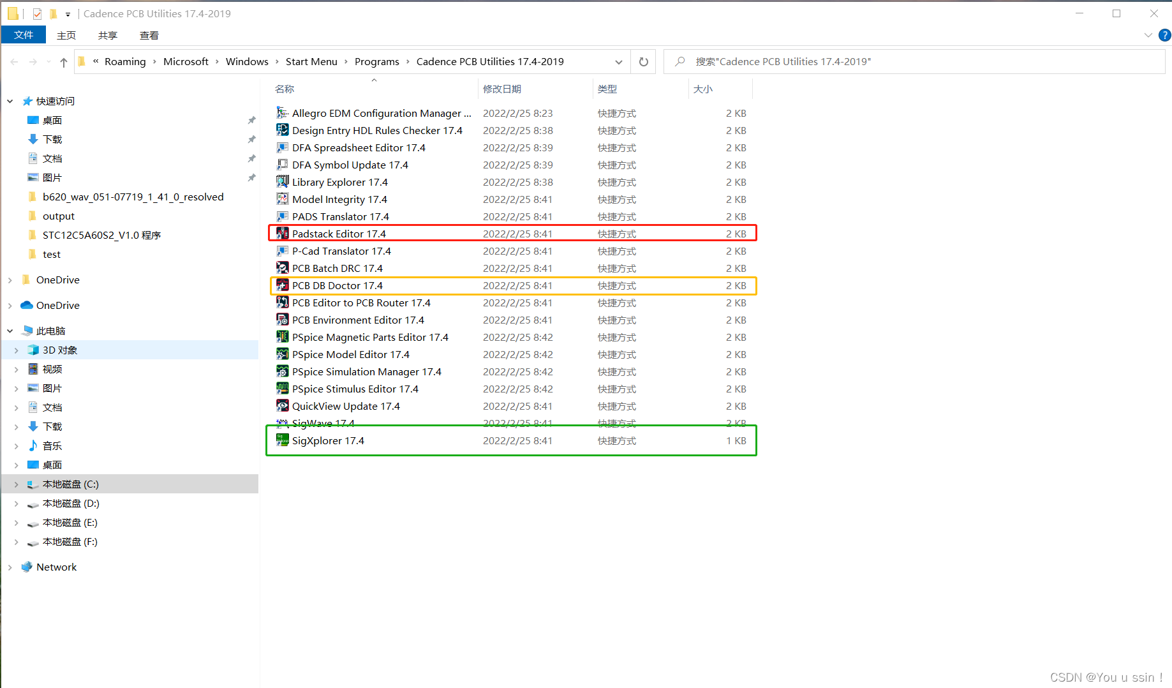The width and height of the screenshot is (1172, 688).
Task: Open the quick access toolbar customize dropdown
Action: coord(68,14)
